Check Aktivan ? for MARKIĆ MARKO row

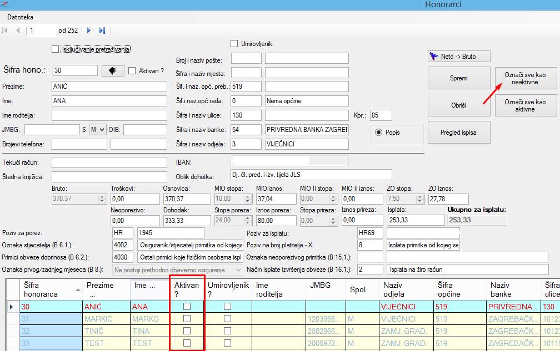pyautogui.click(x=187, y=319)
